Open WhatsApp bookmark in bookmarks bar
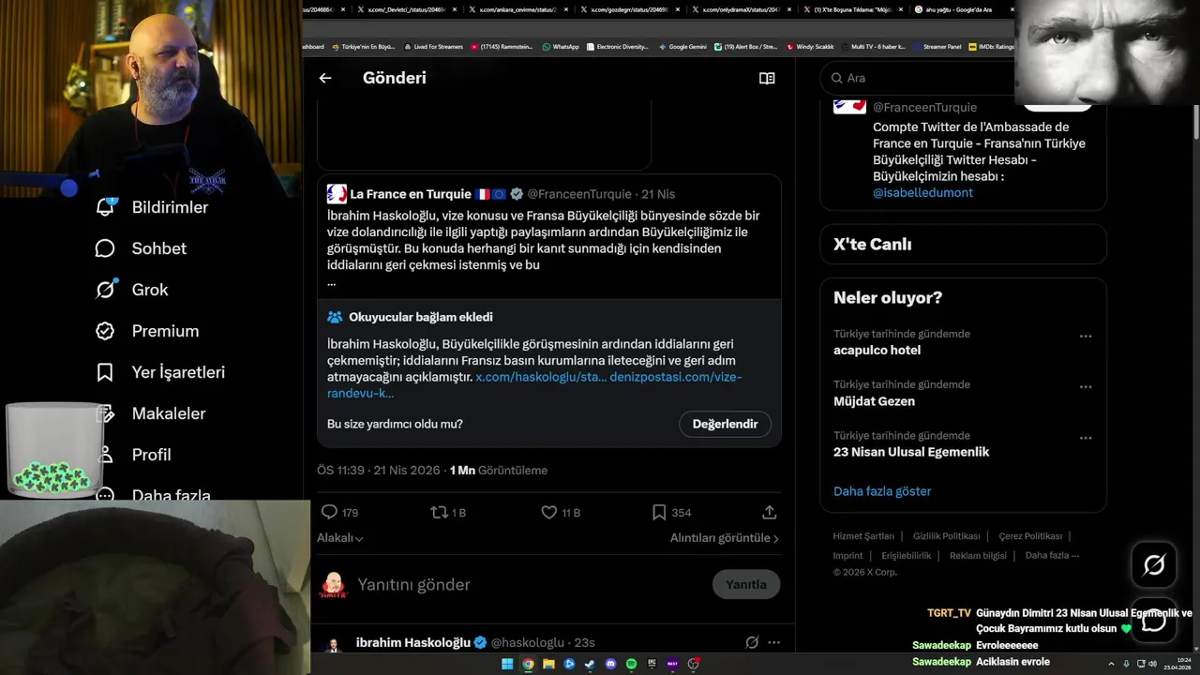Viewport: 1200px width, 675px height. (x=561, y=46)
